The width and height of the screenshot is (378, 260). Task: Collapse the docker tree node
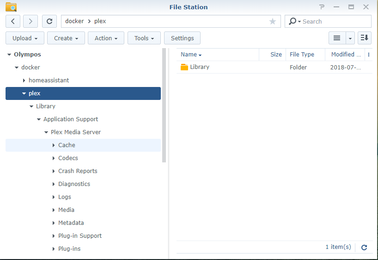pos(17,68)
